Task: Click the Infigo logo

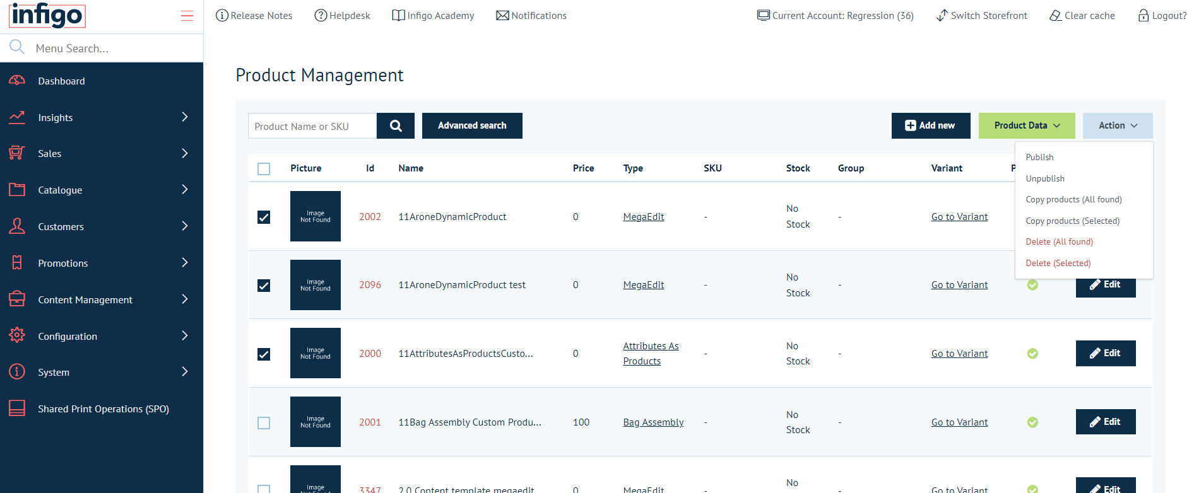Action: (x=47, y=15)
